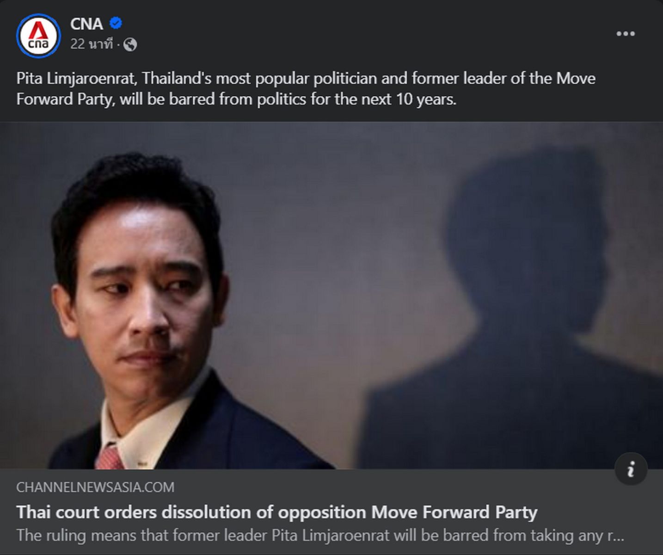Open the post options ellipsis dropdown

point(625,34)
